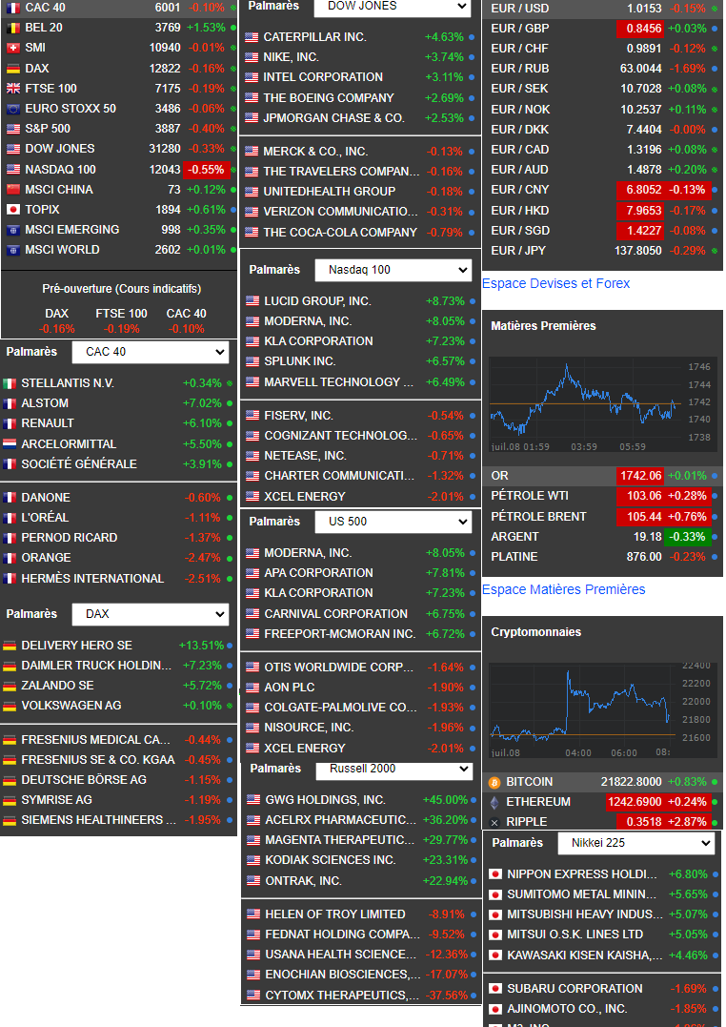Viewport: 726px width, 1027px height.
Task: Open the Nikkei 225 Palmarès dropdown
Action: 635,843
